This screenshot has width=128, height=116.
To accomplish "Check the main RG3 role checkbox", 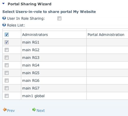I will point(6,57).
